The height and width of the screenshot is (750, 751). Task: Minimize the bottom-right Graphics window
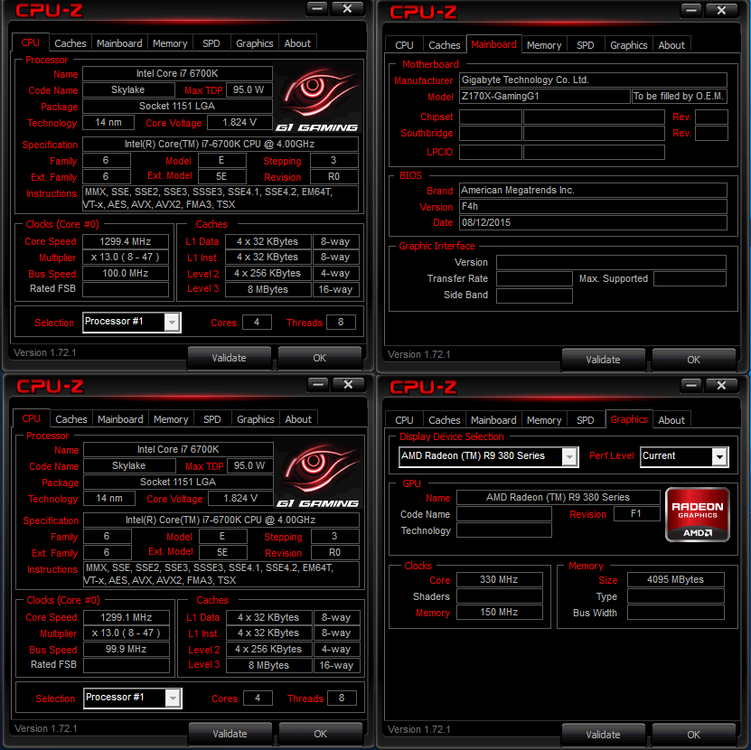[x=691, y=385]
